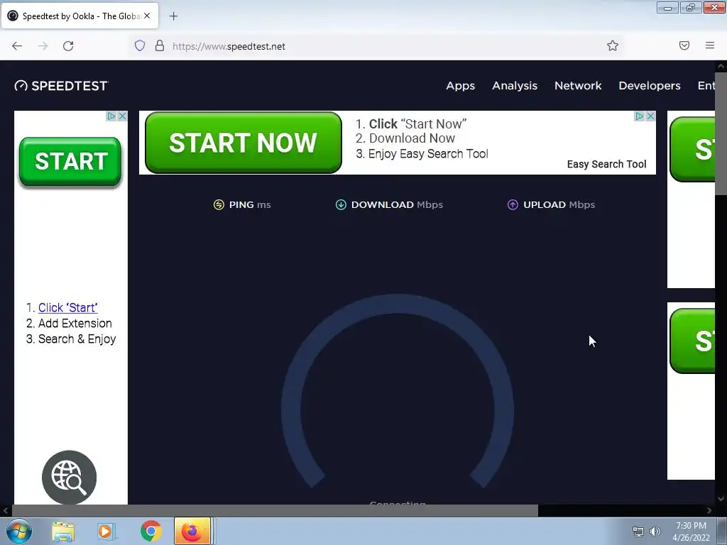727x545 pixels.
Task: Launch Google Chrome from taskbar
Action: [x=151, y=531]
